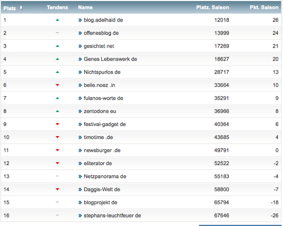
Task: Select points value 0 for newsburger
Action: click(277, 150)
